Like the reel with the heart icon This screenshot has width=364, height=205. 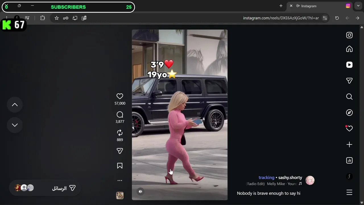coord(120,96)
